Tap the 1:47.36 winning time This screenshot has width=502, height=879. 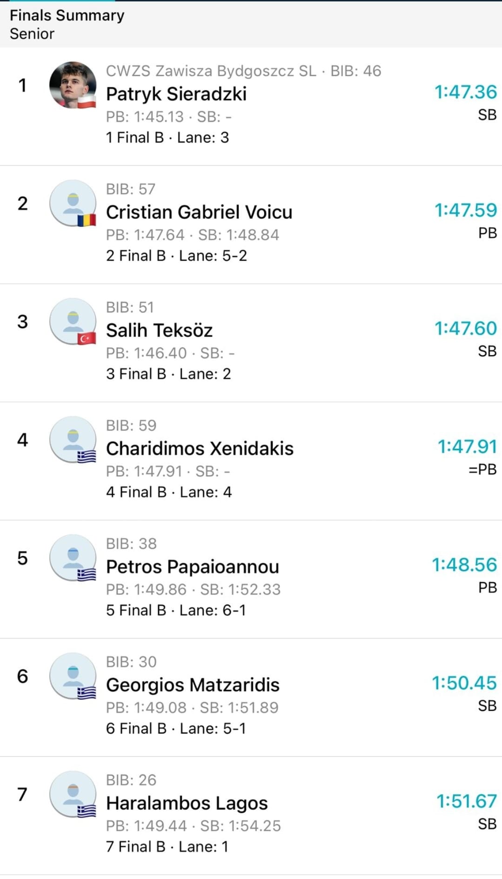click(x=465, y=92)
